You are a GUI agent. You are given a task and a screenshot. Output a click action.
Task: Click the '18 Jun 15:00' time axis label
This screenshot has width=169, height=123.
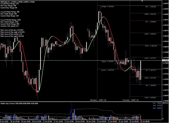(91, 121)
